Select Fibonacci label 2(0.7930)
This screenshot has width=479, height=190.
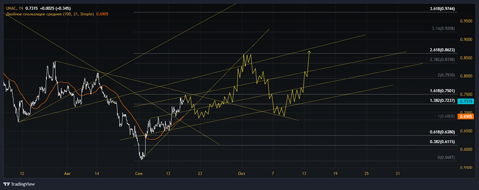pos(446,75)
